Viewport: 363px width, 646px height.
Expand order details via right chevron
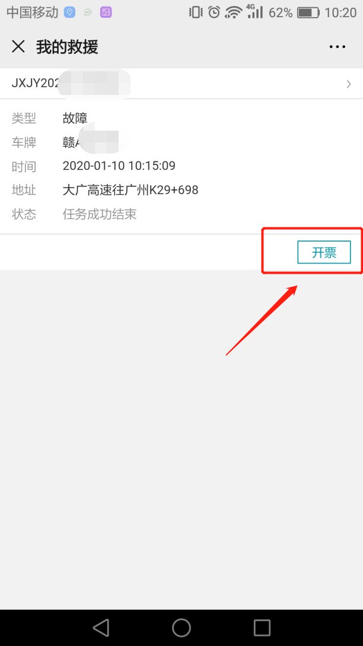(x=349, y=84)
